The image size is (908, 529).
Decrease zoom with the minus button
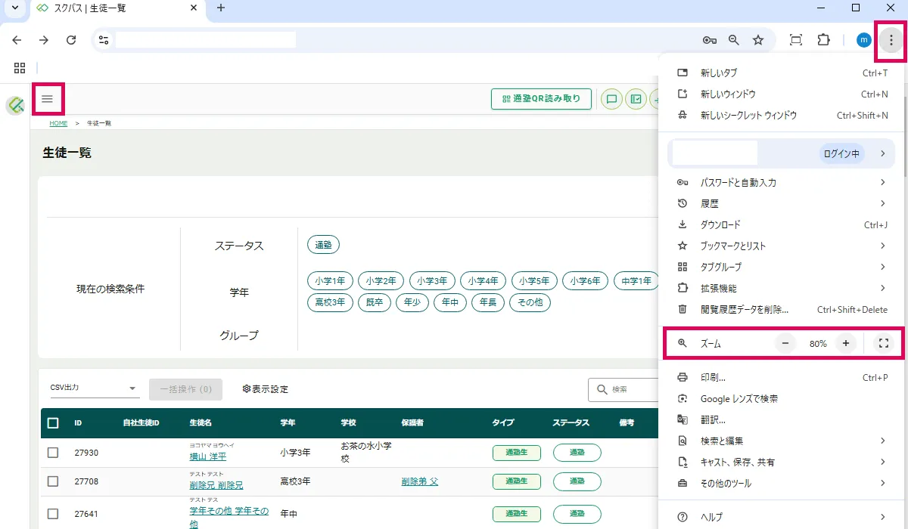tap(785, 343)
